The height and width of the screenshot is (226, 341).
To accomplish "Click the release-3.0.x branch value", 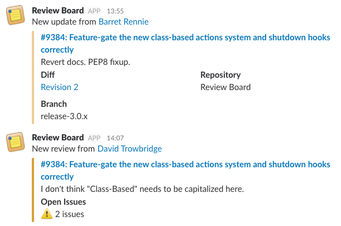I will [64, 116].
